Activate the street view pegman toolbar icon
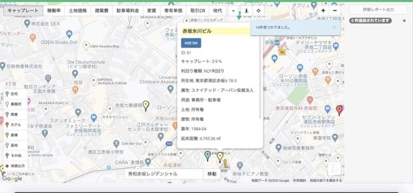 246,11
